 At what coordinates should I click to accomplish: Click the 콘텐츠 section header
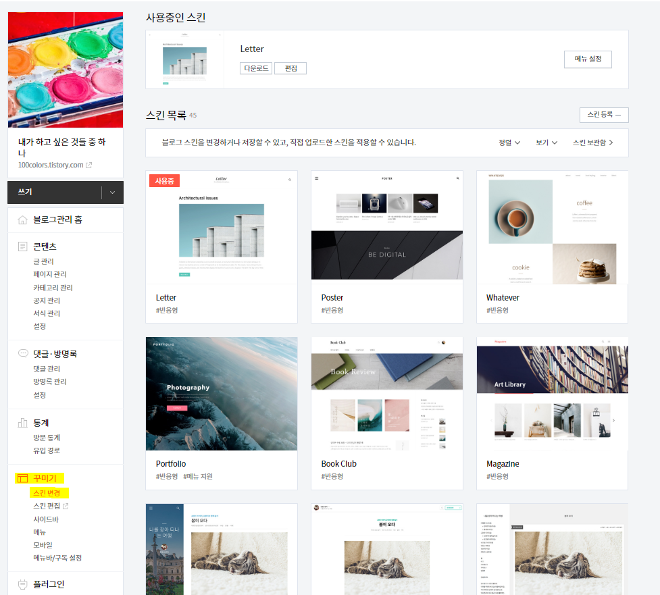tap(45, 247)
